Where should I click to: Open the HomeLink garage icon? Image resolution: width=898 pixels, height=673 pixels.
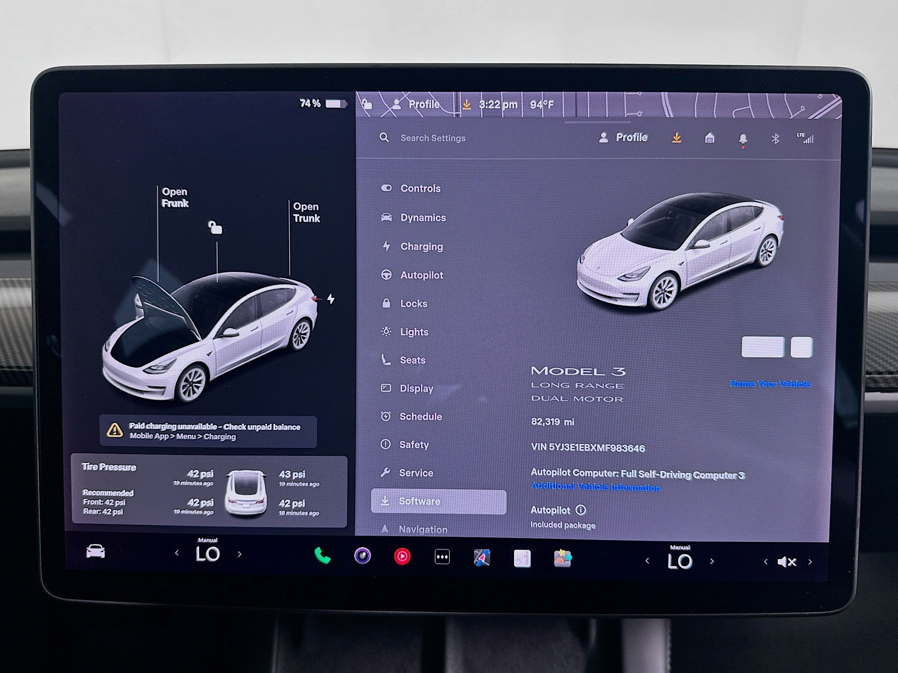click(710, 138)
